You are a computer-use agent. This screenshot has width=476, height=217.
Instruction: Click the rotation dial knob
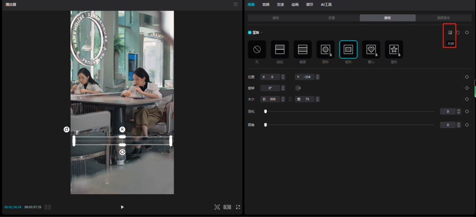click(298, 88)
